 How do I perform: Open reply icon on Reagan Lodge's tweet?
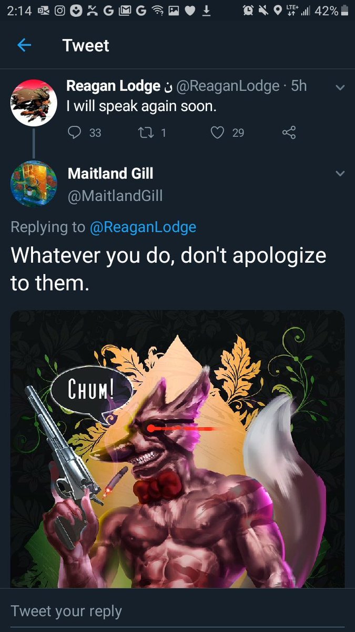pyautogui.click(x=75, y=132)
